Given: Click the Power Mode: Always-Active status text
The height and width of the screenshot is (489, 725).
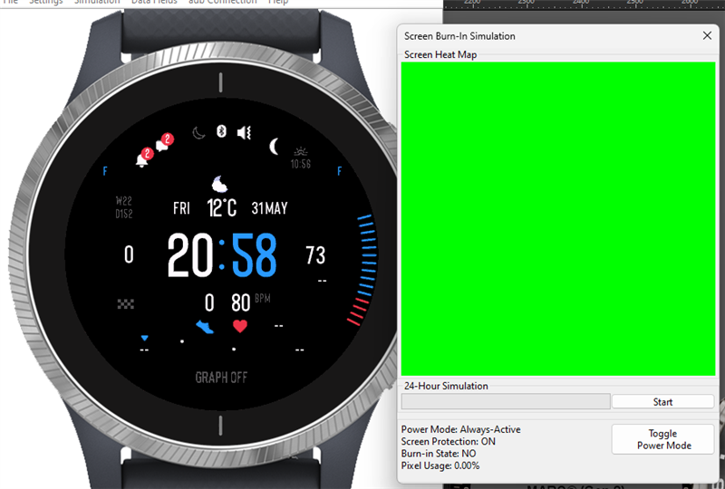Looking at the screenshot, I should pos(461,429).
